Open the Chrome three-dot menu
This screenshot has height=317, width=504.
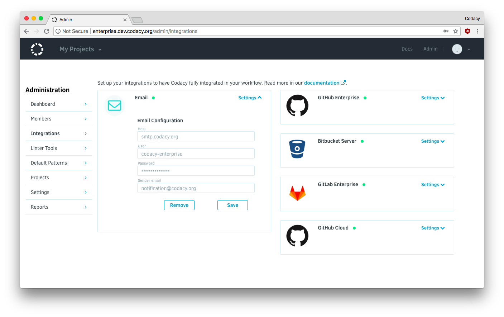[477, 31]
